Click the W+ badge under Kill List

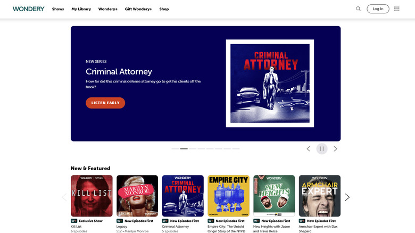pyautogui.click(x=74, y=221)
